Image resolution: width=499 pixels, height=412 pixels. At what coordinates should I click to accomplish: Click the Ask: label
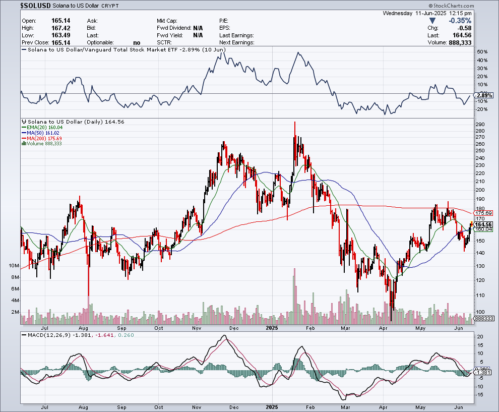click(x=92, y=21)
